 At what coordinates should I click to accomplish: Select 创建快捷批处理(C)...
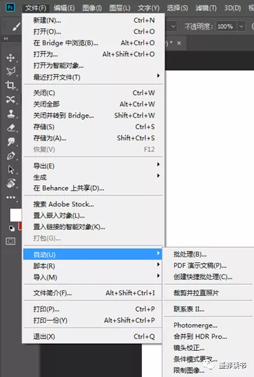click(x=209, y=277)
